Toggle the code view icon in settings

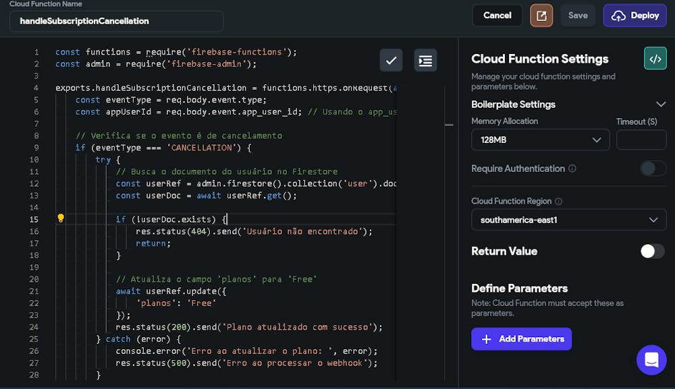(x=655, y=59)
